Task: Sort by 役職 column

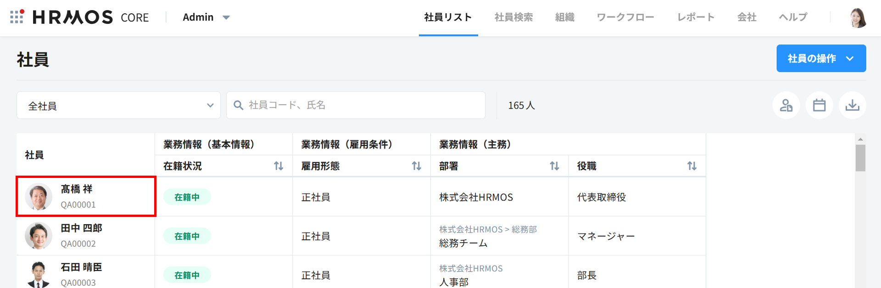Action: 691,166
